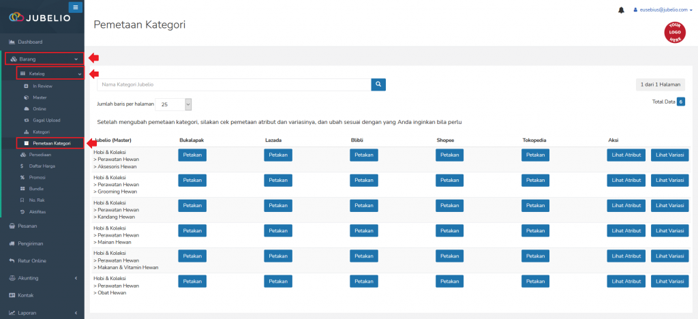The width and height of the screenshot is (698, 319).
Task: Click the Retur Online return arrow icon
Action: 12,260
